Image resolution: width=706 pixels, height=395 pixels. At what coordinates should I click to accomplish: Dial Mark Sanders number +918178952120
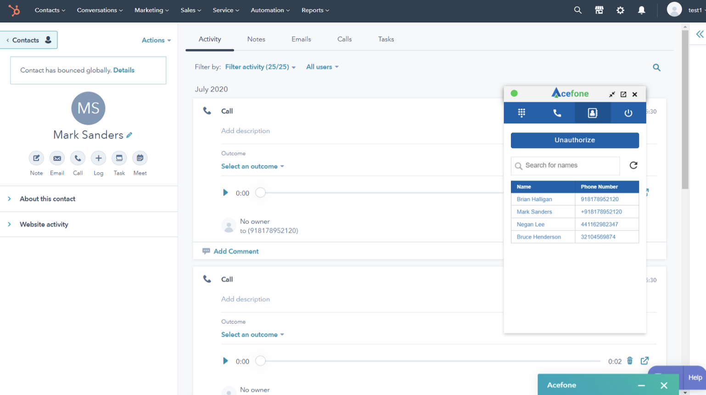(601, 212)
